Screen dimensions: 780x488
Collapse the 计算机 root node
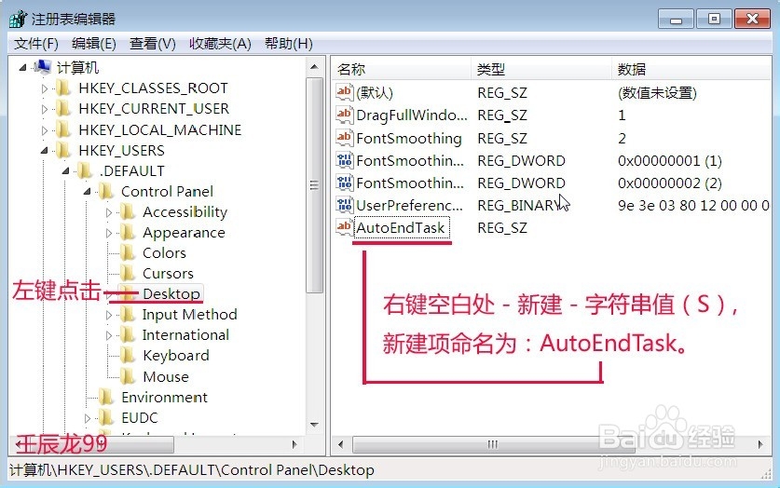(x=22, y=68)
